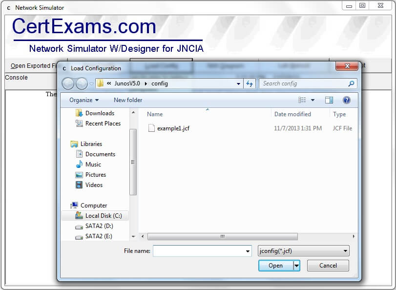Click the 11/7/2013 1:31 PM date cell
Screen dimensions: 396x290
click(x=298, y=128)
